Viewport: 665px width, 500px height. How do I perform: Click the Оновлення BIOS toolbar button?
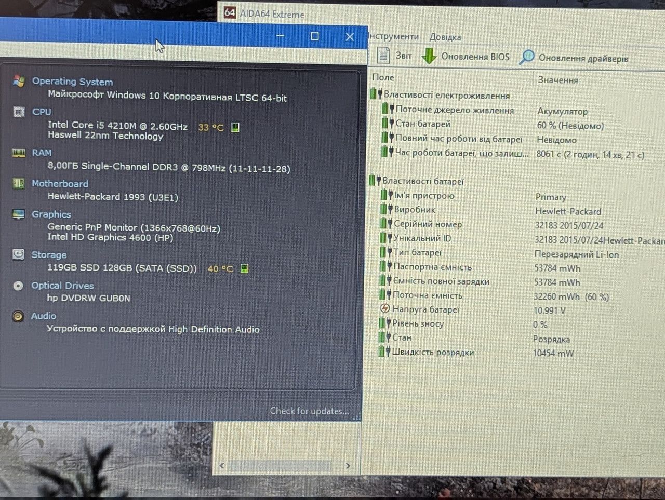465,56
